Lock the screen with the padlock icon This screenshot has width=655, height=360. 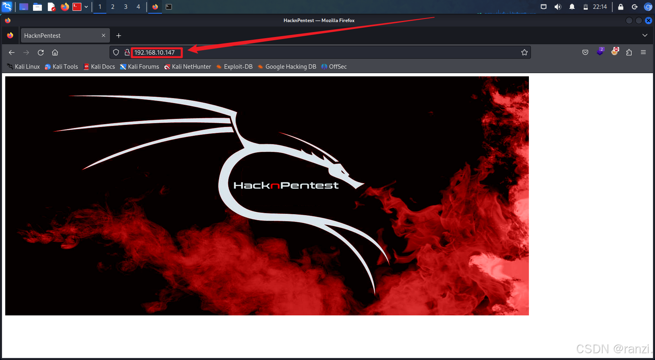tap(621, 7)
